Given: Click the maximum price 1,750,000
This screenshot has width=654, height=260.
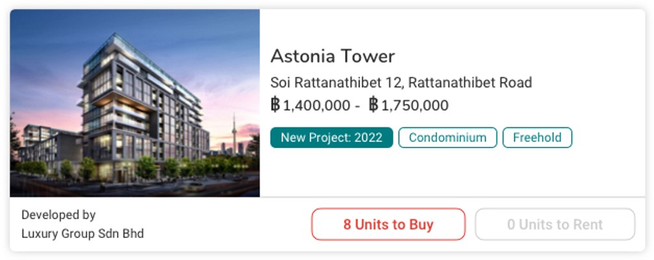Looking at the screenshot, I should [415, 105].
